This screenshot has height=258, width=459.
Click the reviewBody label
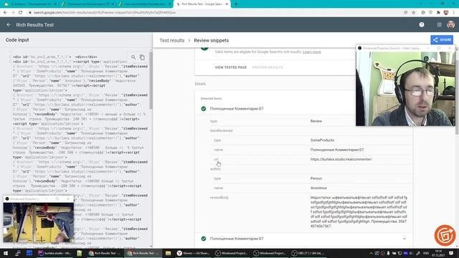click(x=219, y=198)
